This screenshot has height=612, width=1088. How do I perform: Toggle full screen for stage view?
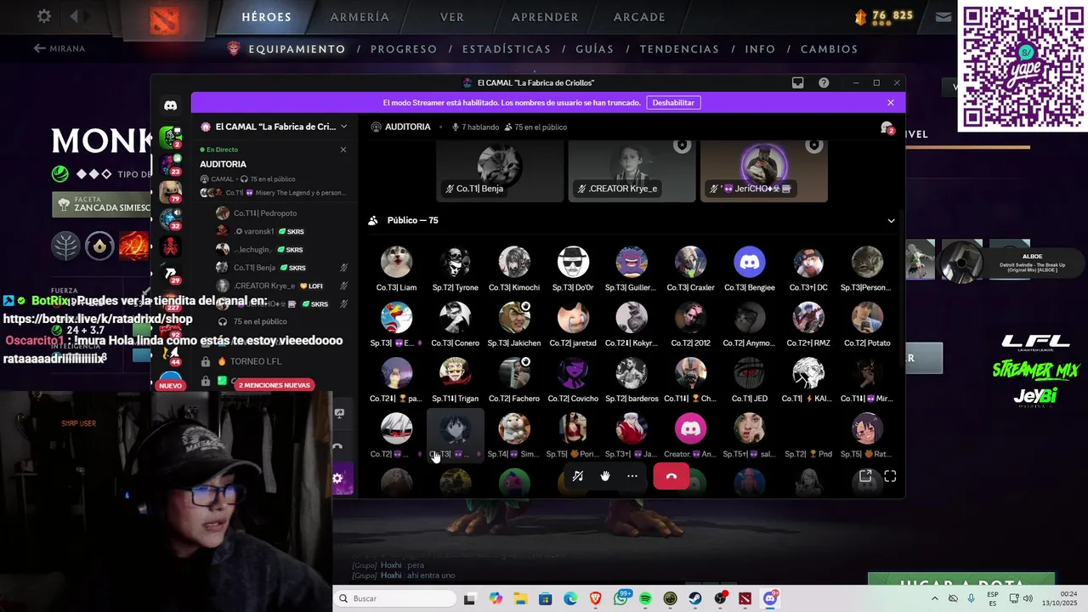pyautogui.click(x=890, y=476)
